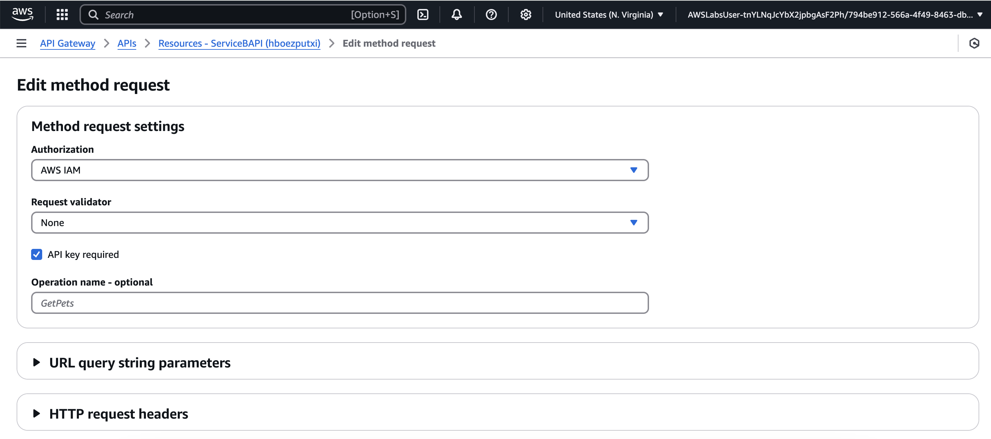Open the help question mark menu
991x439 pixels.
[491, 15]
